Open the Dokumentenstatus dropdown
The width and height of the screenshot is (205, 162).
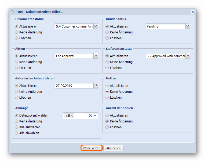(x=96, y=26)
